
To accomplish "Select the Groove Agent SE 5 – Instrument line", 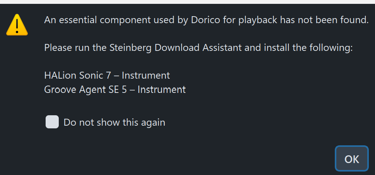I will (x=115, y=89).
